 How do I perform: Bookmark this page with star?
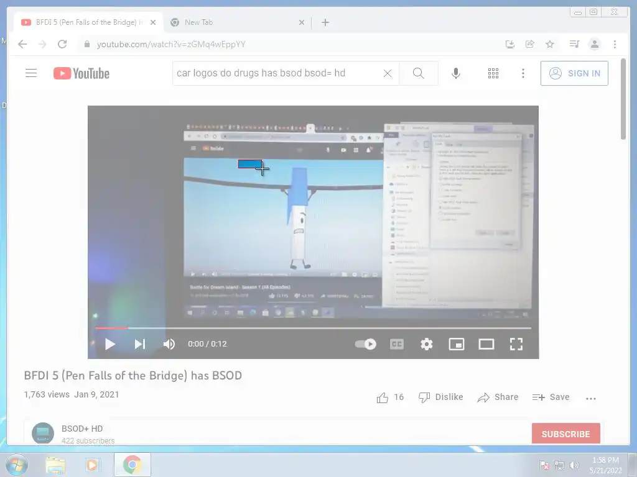pyautogui.click(x=550, y=44)
